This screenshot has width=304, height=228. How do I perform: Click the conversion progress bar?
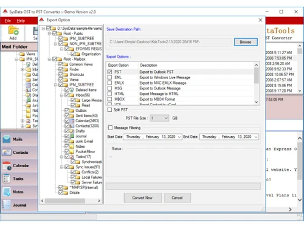coord(183,186)
